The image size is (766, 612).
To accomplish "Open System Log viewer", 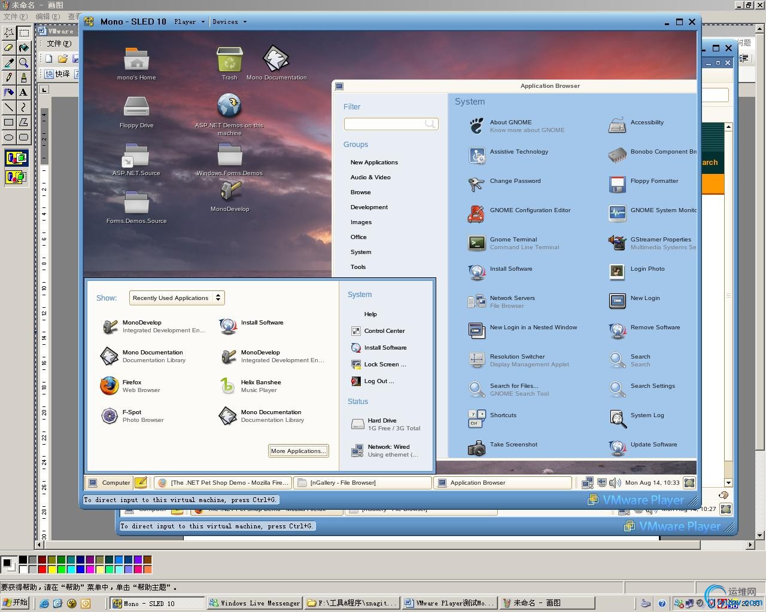I will coord(636,418).
